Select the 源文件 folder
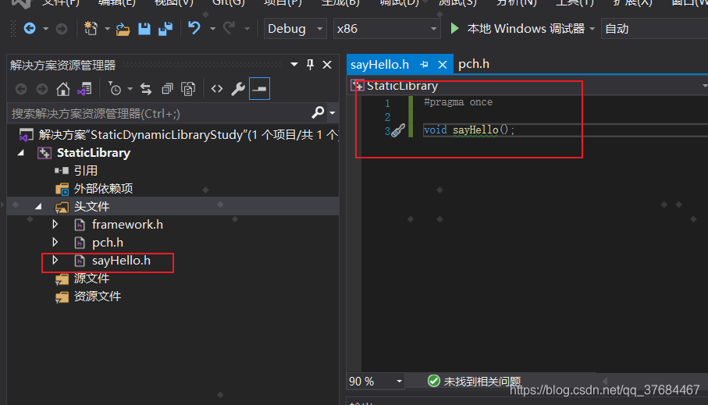708x405 pixels. 91,279
